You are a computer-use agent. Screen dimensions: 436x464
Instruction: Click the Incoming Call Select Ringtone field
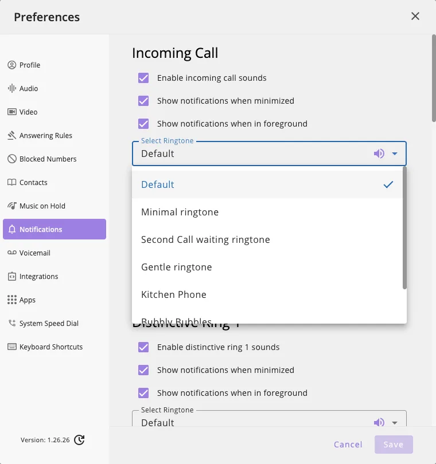269,154
